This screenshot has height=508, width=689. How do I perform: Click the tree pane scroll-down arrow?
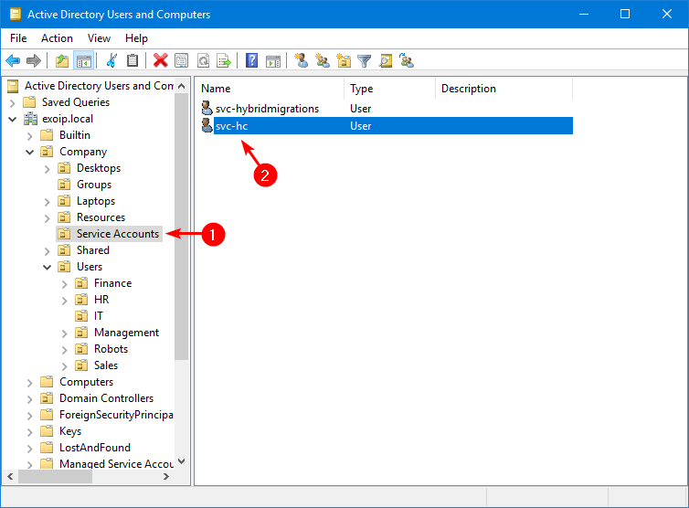[182, 461]
